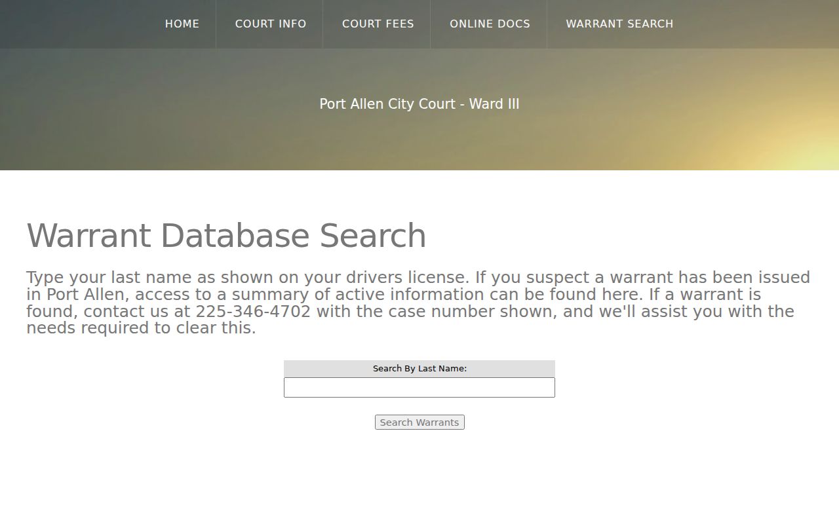Click the Search Warrants button

point(419,422)
